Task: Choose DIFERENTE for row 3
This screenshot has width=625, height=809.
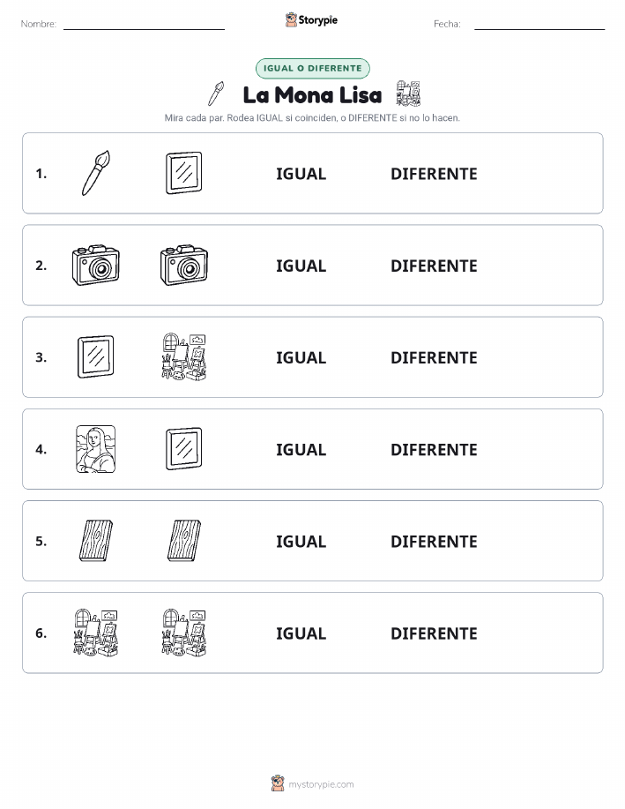Action: tap(434, 357)
